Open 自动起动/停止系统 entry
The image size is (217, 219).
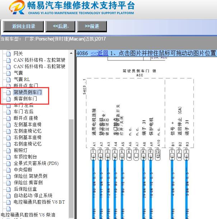[33, 196]
